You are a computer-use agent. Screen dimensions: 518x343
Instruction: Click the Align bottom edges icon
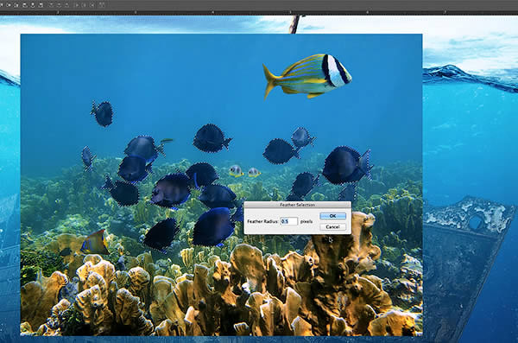pyautogui.click(x=16, y=5)
